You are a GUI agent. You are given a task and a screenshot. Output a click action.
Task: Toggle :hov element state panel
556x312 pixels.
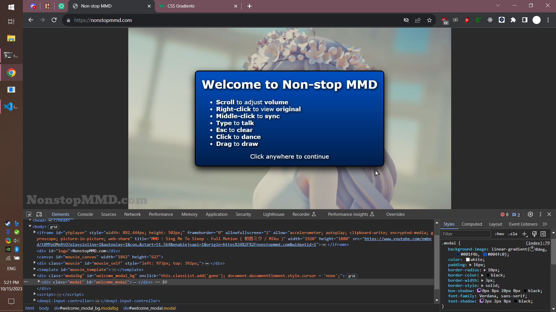pos(500,234)
